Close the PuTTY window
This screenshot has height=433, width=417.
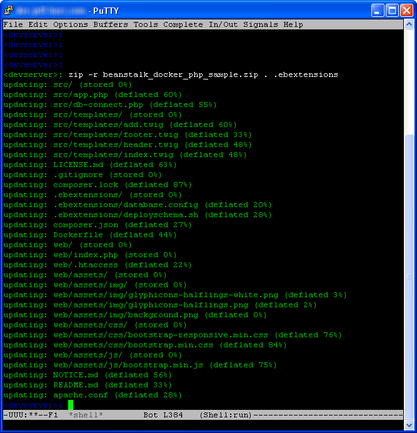point(406,11)
